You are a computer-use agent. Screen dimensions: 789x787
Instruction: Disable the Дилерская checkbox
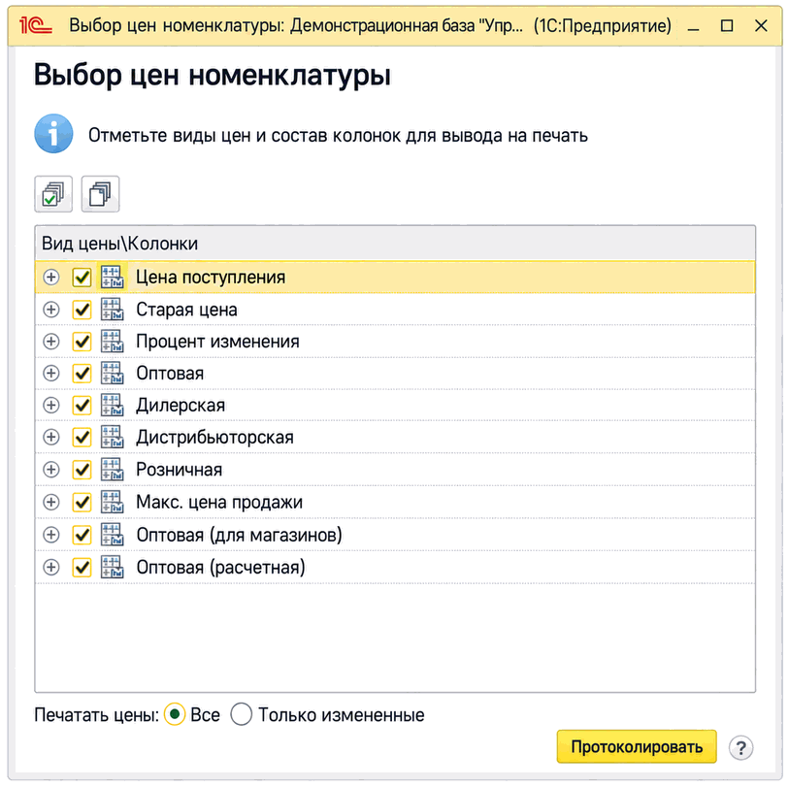tap(82, 405)
